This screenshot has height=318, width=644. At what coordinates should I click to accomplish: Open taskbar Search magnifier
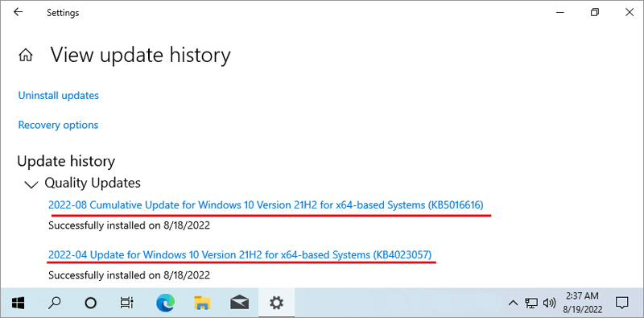pos(54,304)
